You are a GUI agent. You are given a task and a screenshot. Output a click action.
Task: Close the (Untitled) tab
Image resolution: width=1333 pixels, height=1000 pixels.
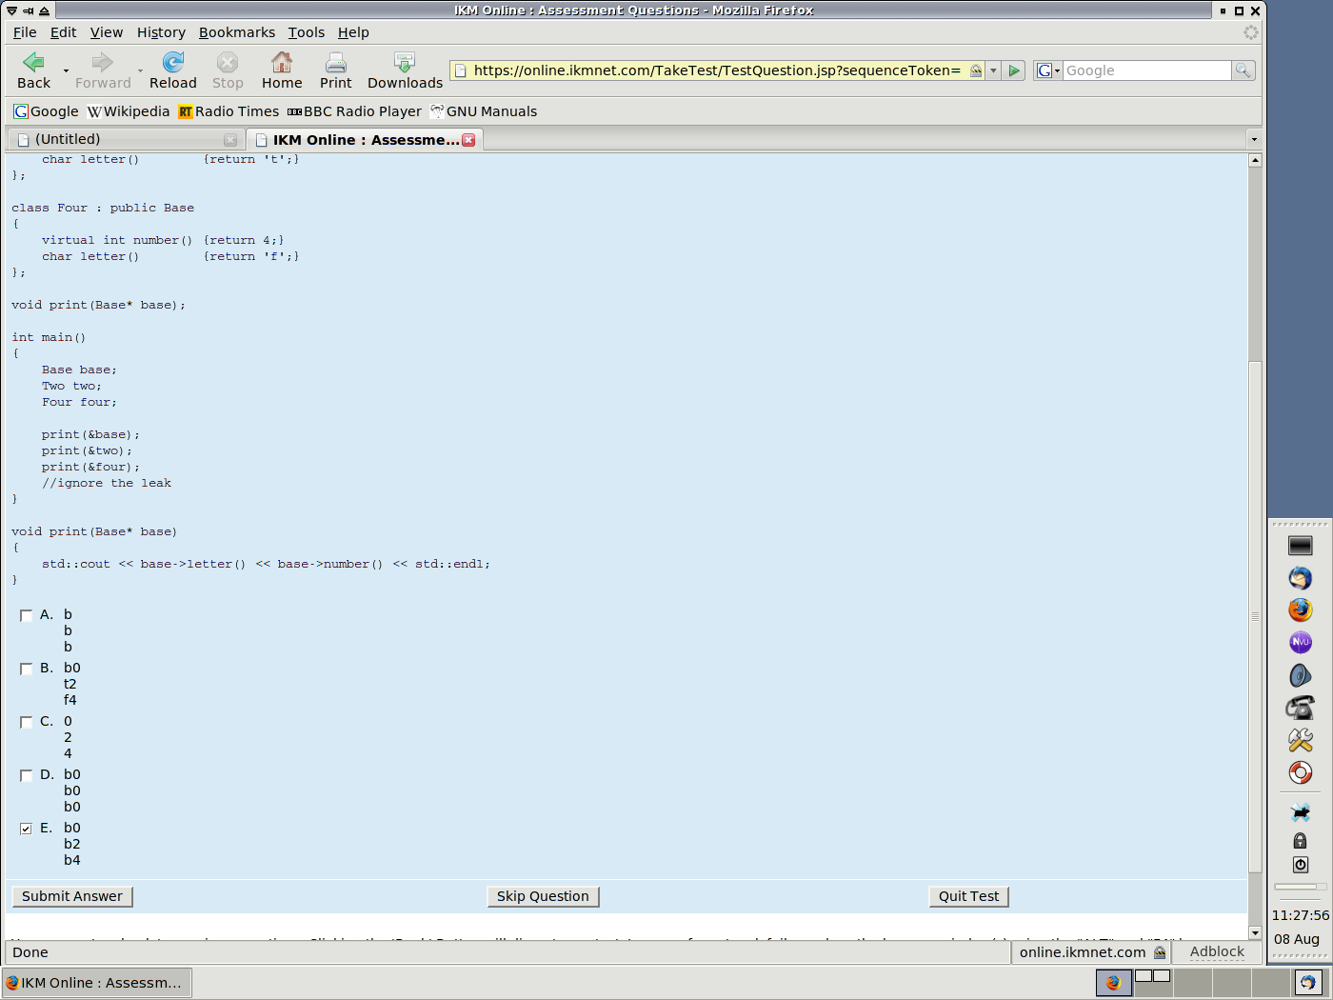[x=230, y=140]
